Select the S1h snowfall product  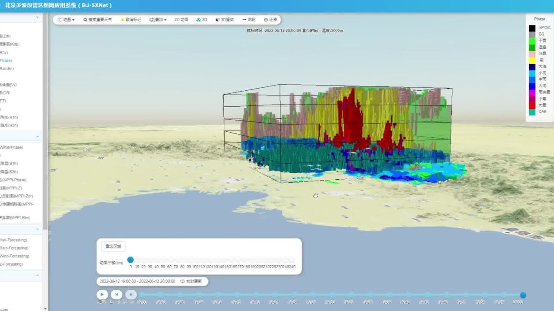click(9, 164)
